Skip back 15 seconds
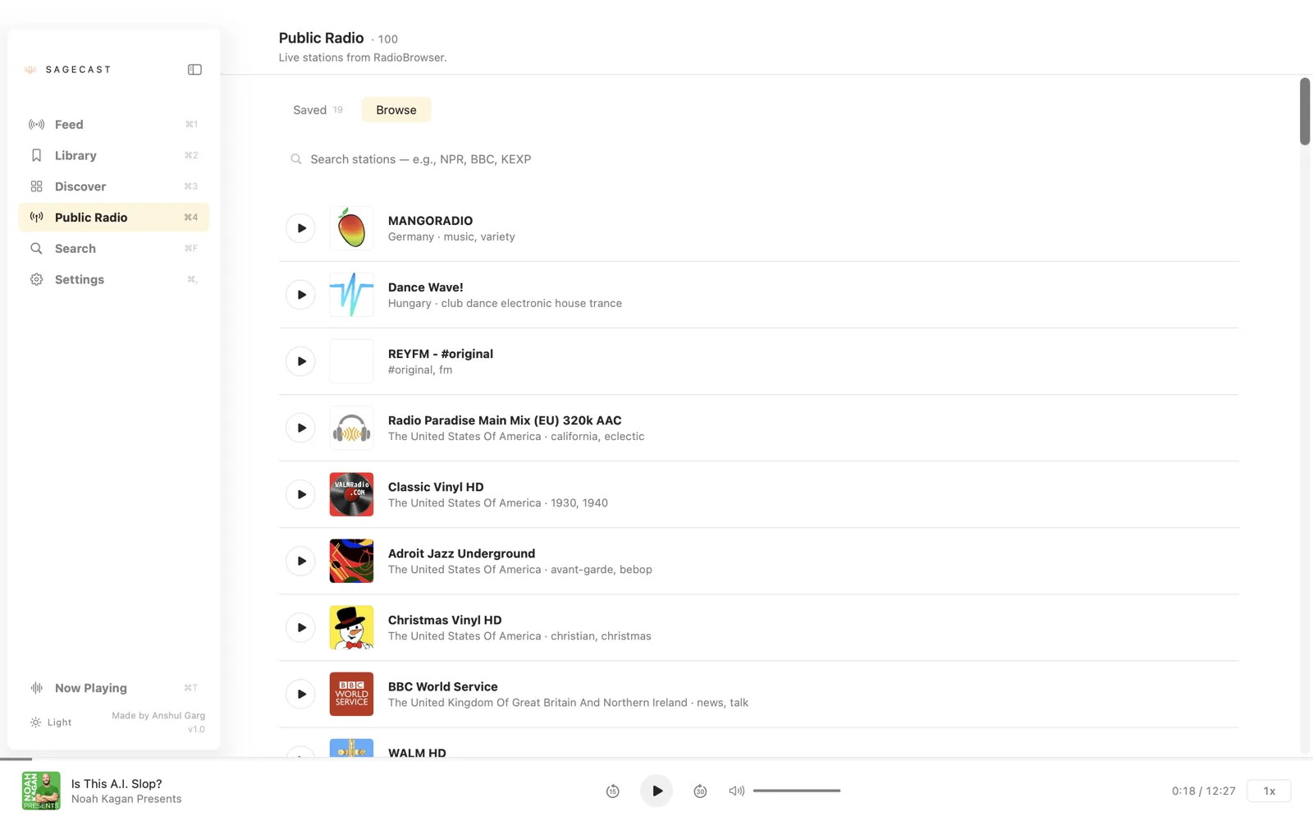Viewport: 1313px width, 821px height. pos(612,791)
